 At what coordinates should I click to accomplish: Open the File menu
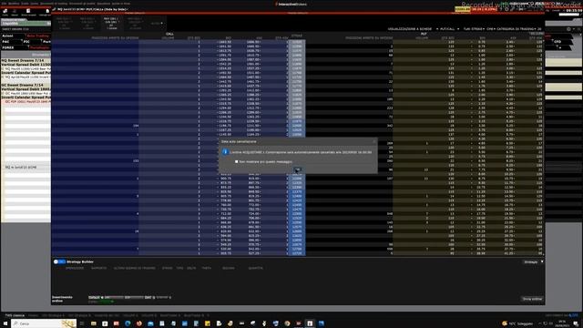[x=4, y=4]
